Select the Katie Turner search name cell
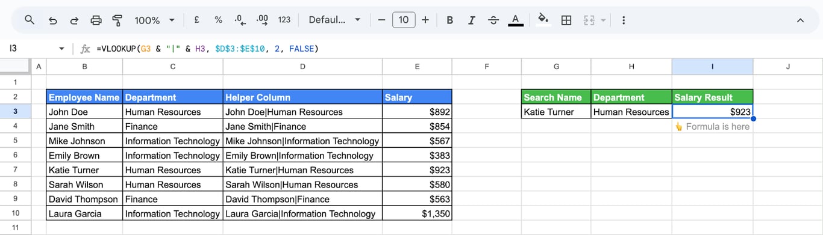 click(556, 112)
